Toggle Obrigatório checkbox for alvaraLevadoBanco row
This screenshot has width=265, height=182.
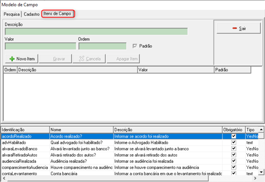tap(234, 148)
